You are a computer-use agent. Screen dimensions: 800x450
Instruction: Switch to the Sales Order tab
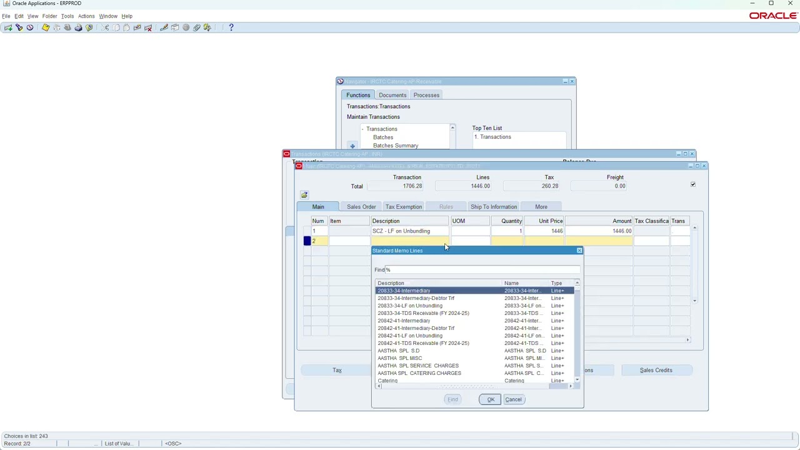pos(361,207)
